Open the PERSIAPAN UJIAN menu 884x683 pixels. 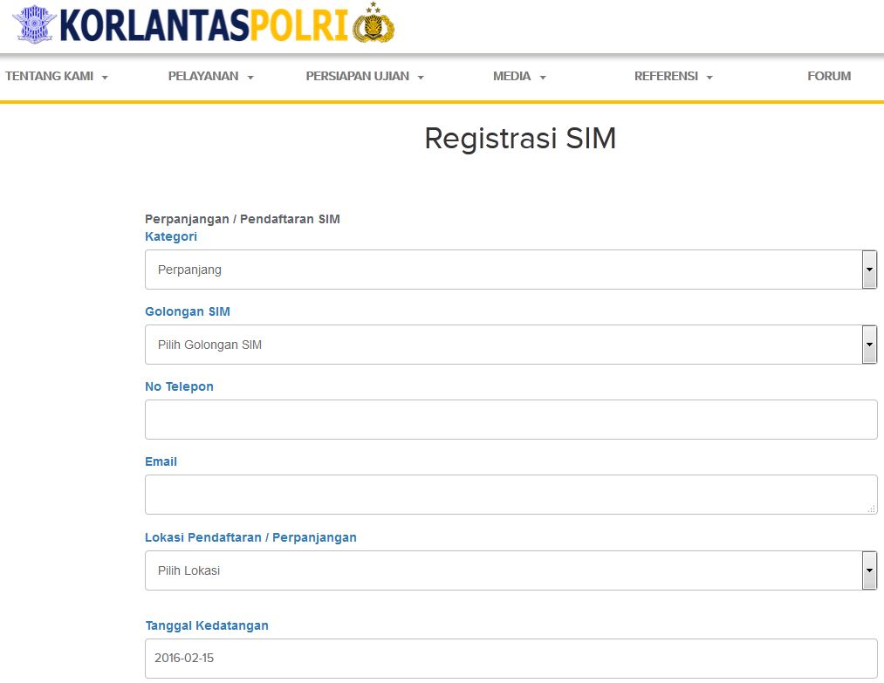pos(357,76)
